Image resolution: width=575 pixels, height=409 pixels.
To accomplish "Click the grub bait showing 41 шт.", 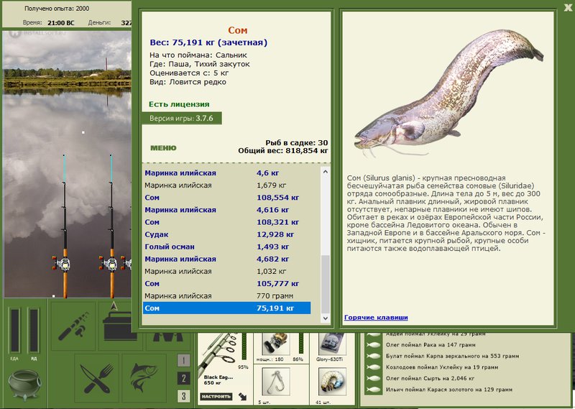I will [332, 382].
